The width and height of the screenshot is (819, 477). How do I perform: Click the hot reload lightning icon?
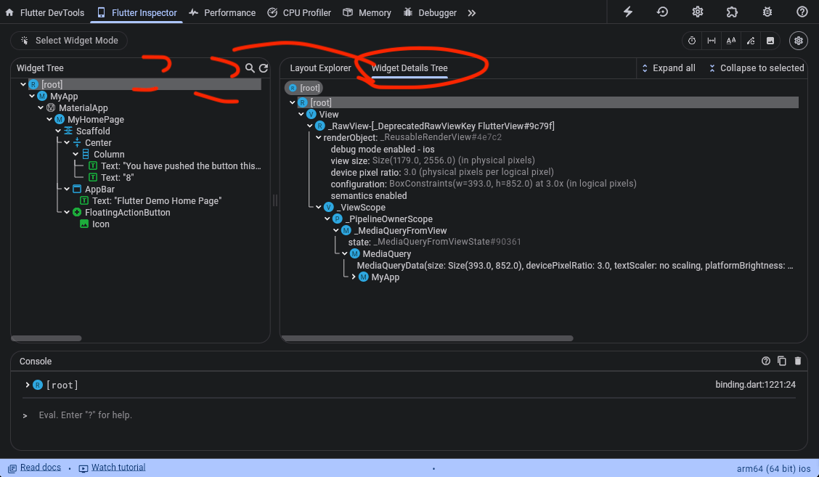(628, 12)
